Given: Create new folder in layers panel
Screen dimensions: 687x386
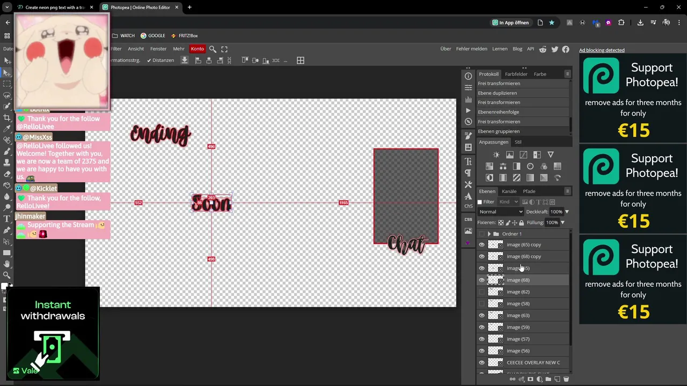Looking at the screenshot, I should 548,379.
